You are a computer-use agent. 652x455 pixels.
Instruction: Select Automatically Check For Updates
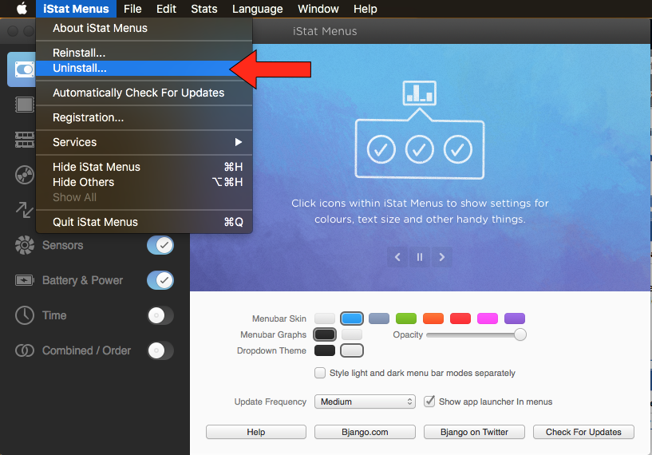pyautogui.click(x=144, y=93)
